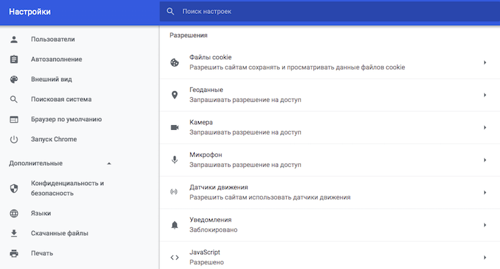The image size is (500, 269).
Task: Open Скачанные файлы settings link
Action: [59, 233]
